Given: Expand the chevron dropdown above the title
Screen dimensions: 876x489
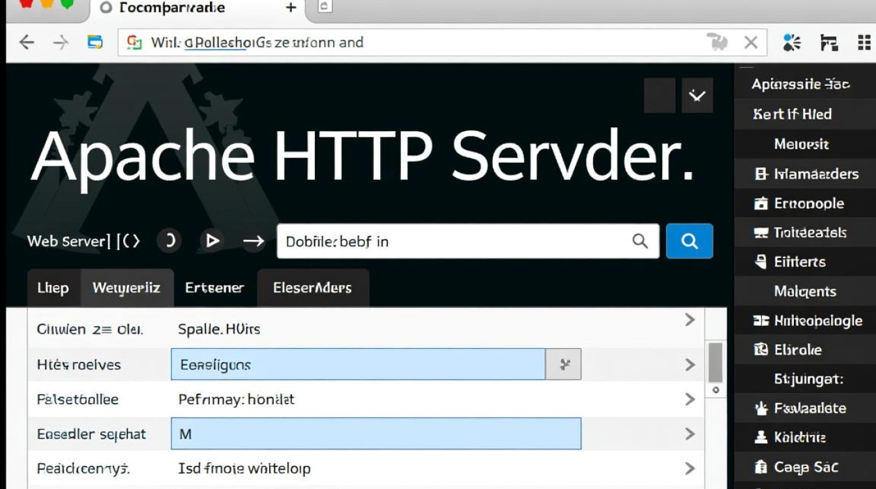Looking at the screenshot, I should (697, 96).
